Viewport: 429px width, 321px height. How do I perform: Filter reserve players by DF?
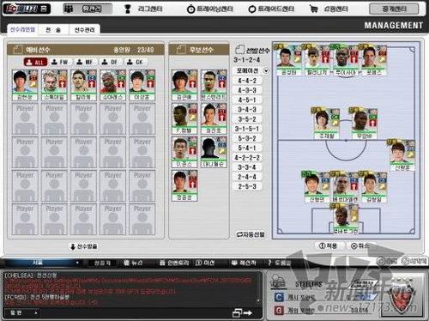110,62
